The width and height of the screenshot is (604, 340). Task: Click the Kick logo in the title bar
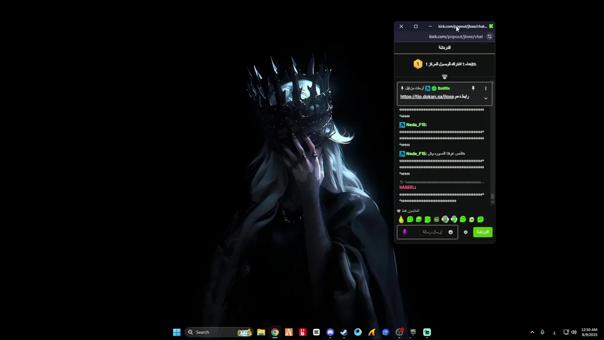(491, 26)
